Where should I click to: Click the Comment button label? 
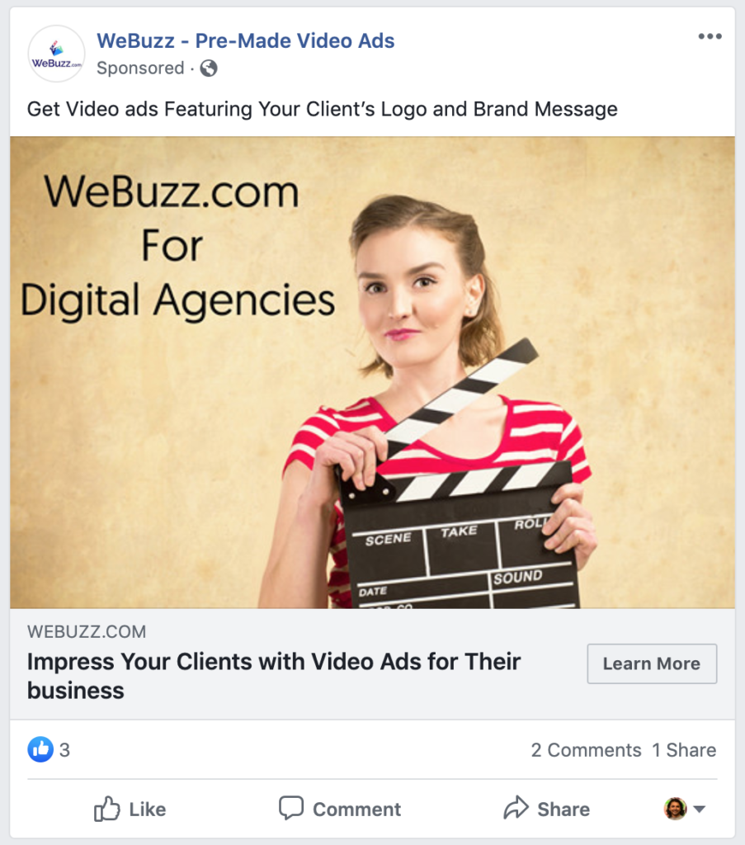(x=356, y=809)
